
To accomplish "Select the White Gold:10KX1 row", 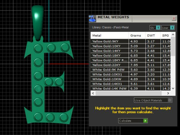I will (131, 74).
